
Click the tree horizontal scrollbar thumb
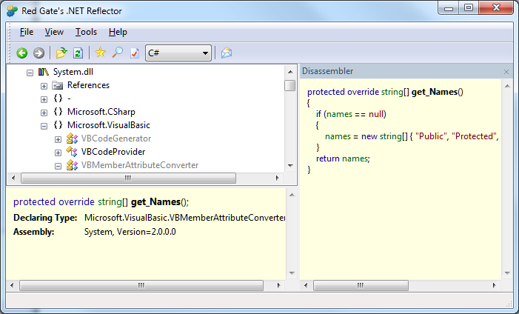(x=128, y=178)
